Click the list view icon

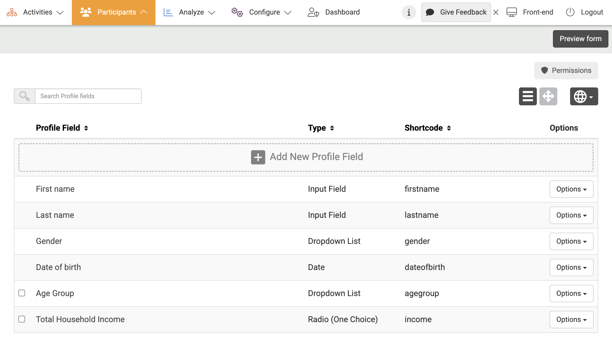(528, 96)
